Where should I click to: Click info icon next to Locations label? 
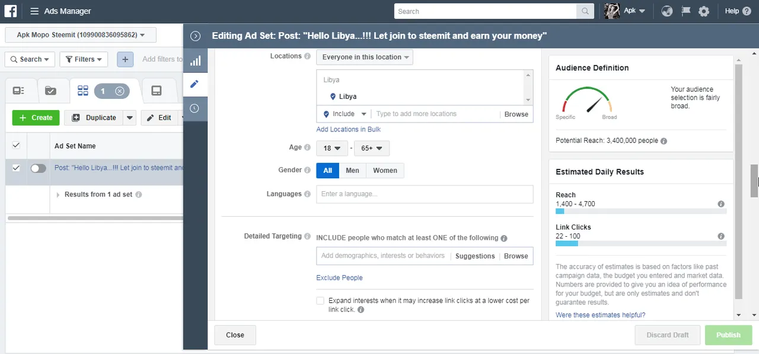307,56
